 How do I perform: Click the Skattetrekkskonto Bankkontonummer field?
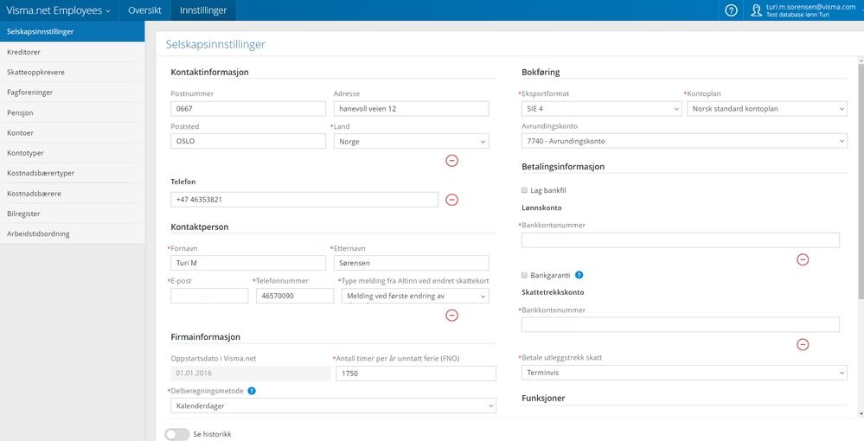click(x=681, y=324)
